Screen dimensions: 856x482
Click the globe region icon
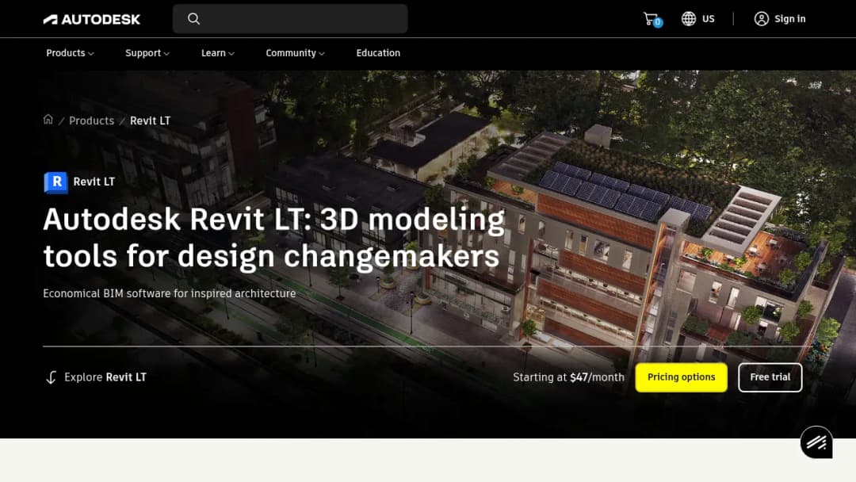(689, 18)
